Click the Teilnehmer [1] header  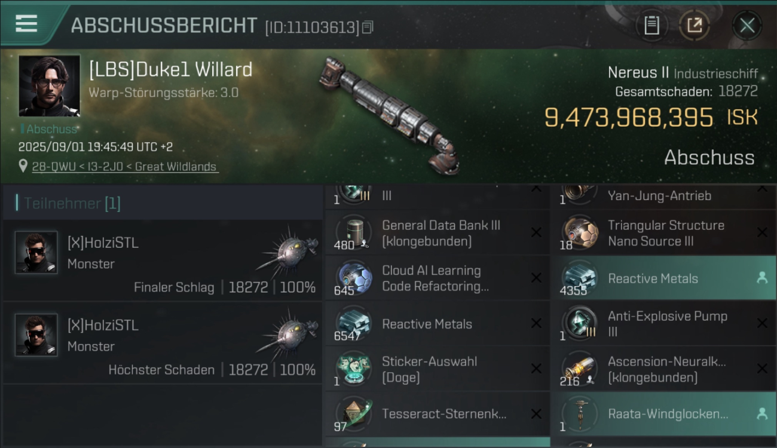[x=72, y=203]
